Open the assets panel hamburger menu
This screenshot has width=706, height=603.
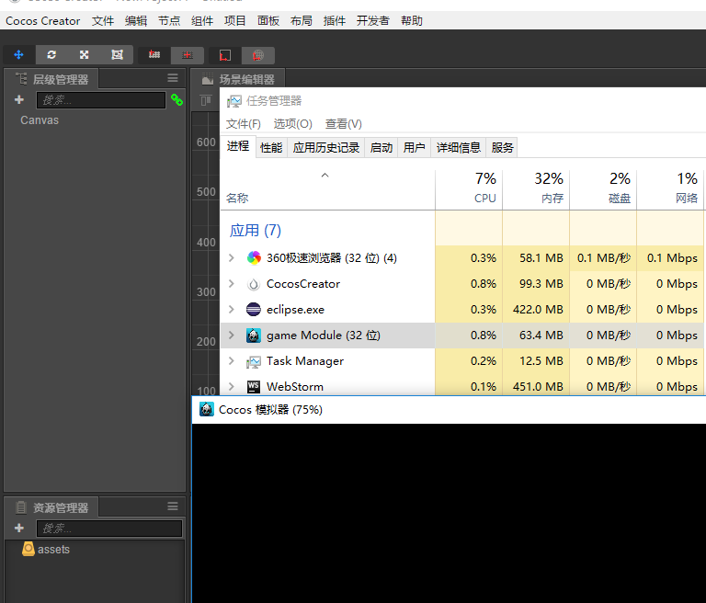point(173,506)
